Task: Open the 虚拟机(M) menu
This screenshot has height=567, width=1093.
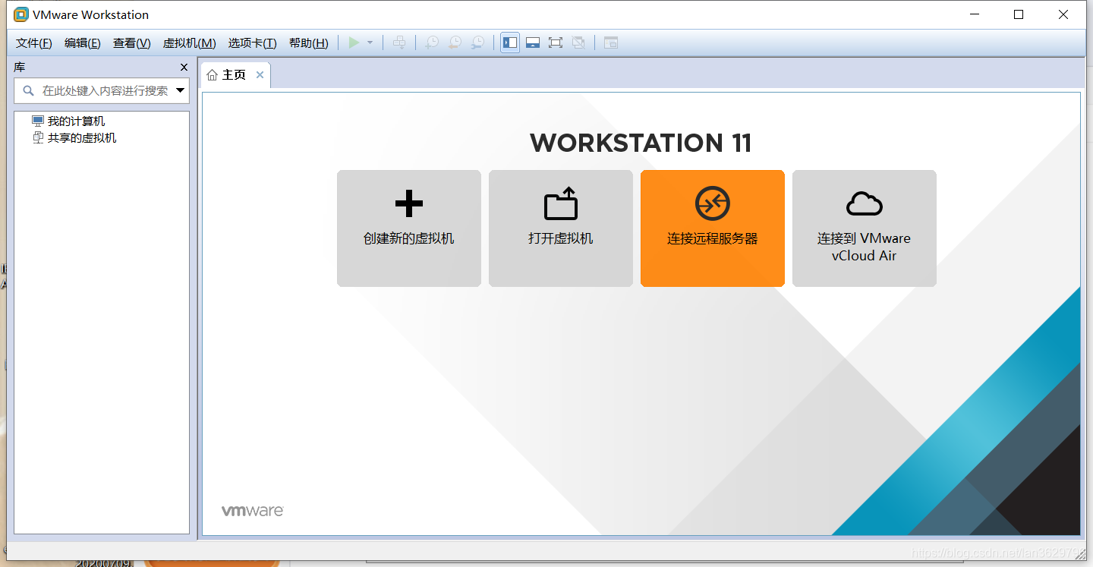Action: point(190,43)
